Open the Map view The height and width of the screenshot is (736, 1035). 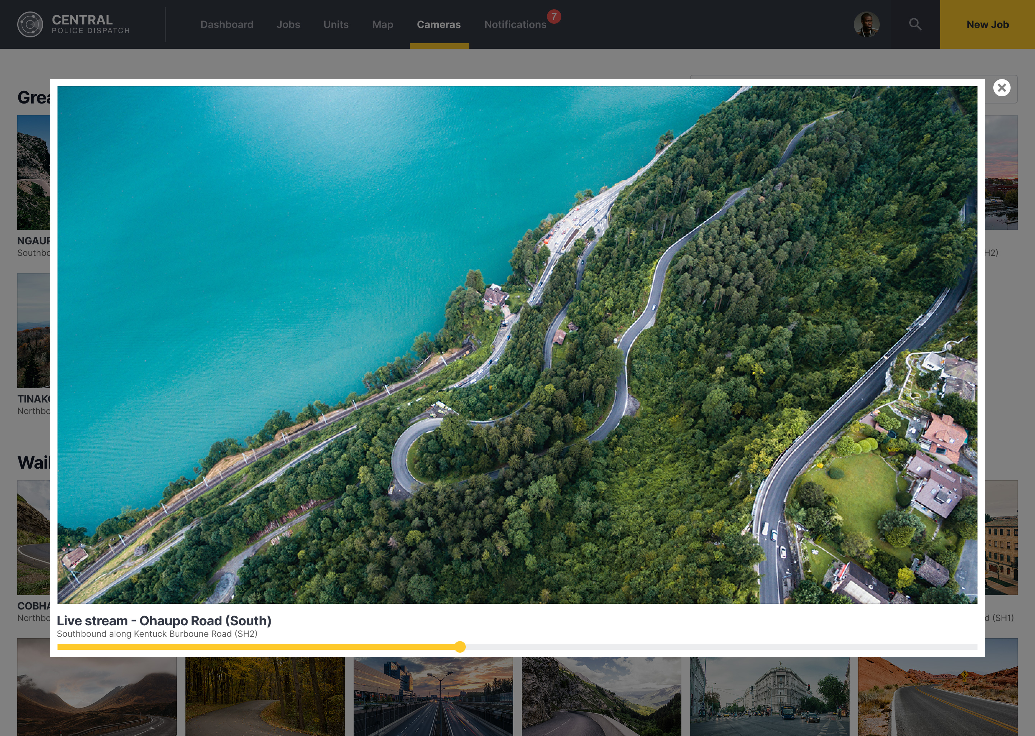pos(382,24)
